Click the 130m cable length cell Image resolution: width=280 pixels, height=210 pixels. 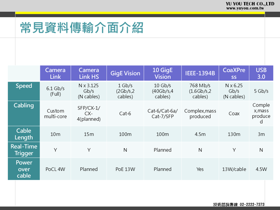coord(234,134)
